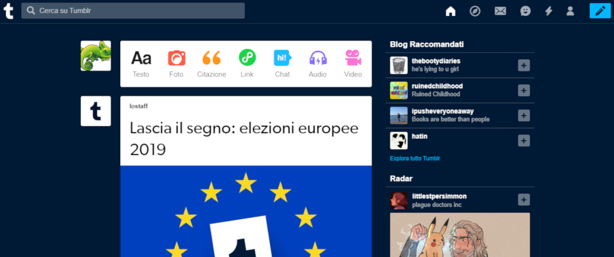Follow ruinedchildhood with plus button

(524, 91)
